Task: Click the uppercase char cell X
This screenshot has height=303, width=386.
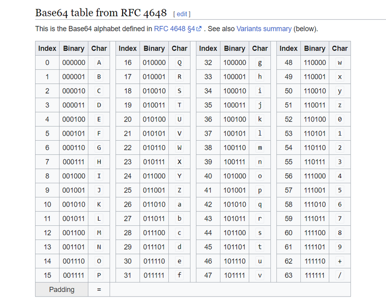Action: coord(180,162)
